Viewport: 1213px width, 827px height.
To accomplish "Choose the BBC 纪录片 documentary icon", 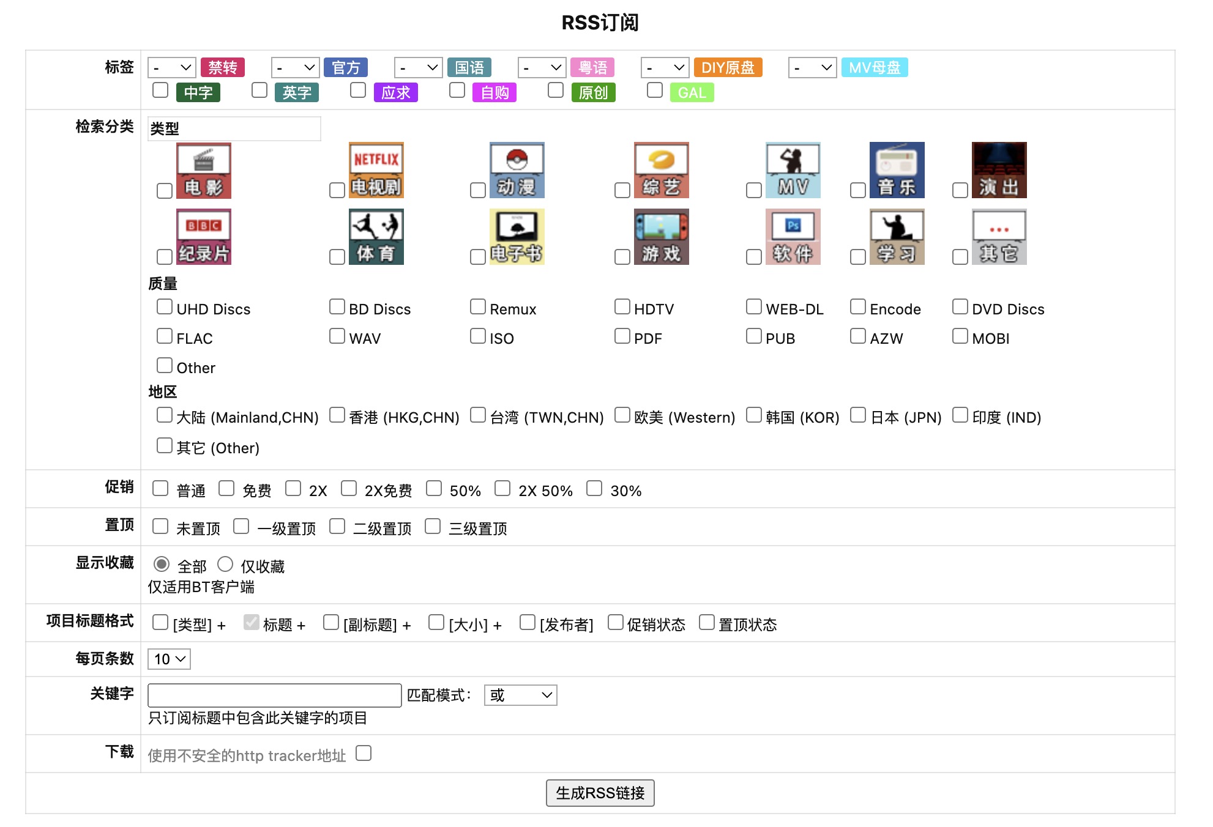I will tap(203, 237).
